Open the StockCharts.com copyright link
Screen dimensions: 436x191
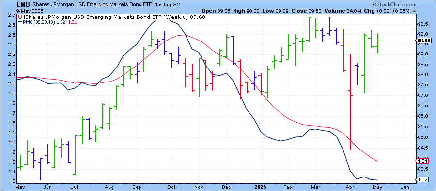point(394,5)
